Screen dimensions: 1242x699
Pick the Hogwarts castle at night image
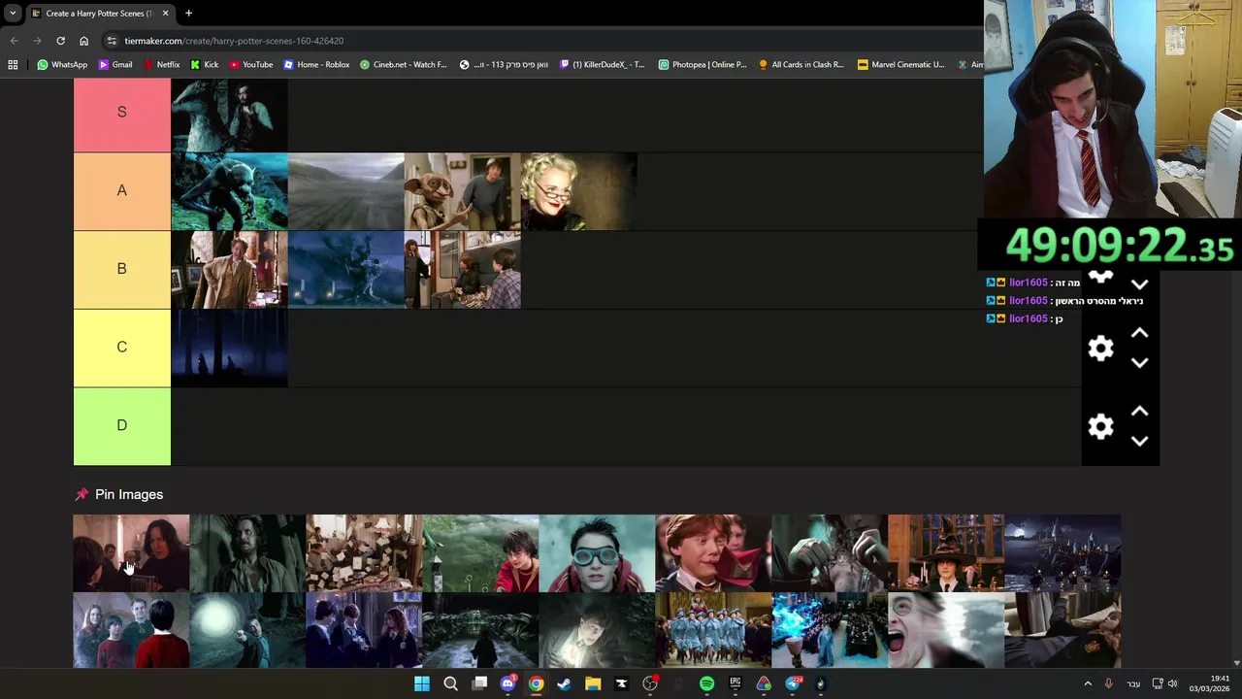coord(1062,552)
